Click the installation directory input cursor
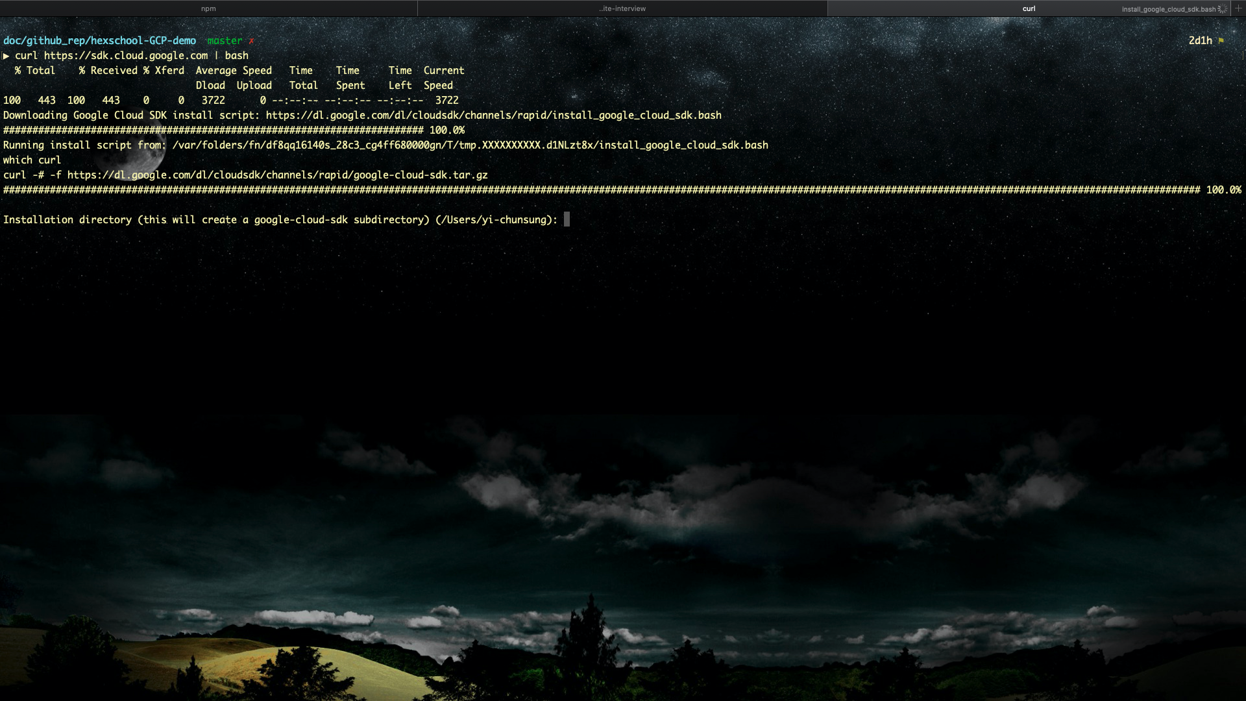Screen dimensions: 1246x701 567,220
